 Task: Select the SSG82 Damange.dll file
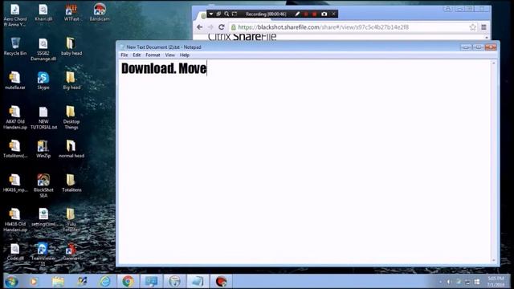(43, 50)
